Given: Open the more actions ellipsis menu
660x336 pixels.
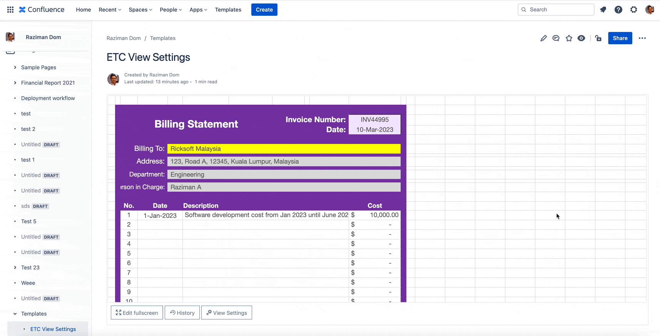Looking at the screenshot, I should [x=642, y=38].
